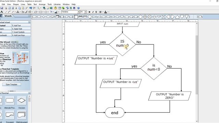Open the fill bucket dropdown arrow
The width and height of the screenshot is (219, 123).
tap(53, 12)
